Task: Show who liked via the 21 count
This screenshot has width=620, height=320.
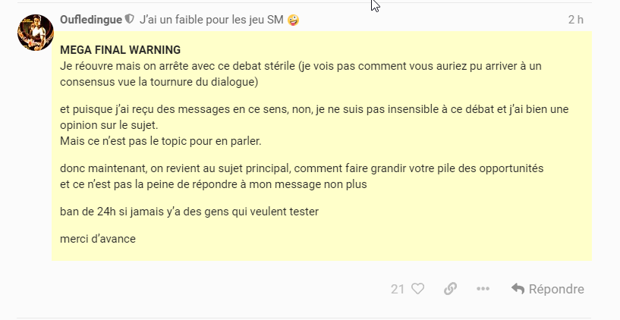Action: pyautogui.click(x=398, y=289)
